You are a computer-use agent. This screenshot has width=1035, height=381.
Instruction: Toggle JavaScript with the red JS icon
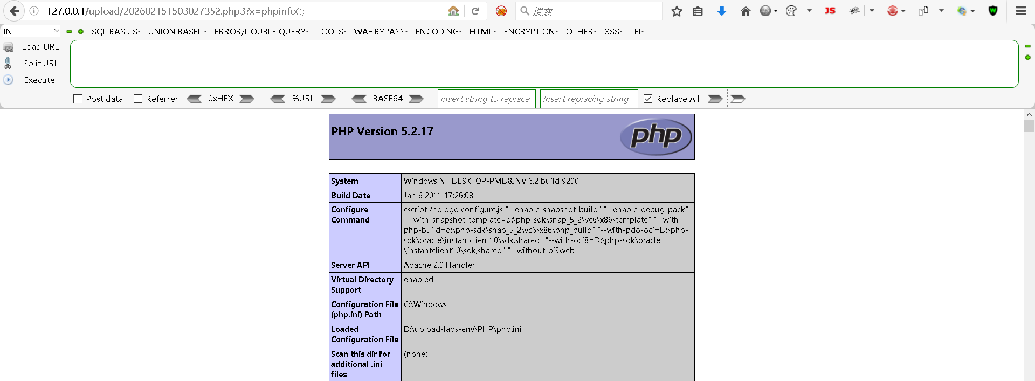830,11
